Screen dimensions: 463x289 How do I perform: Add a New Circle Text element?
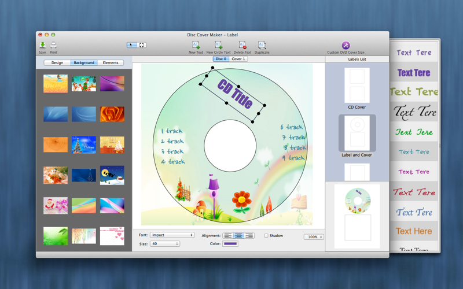click(x=218, y=45)
